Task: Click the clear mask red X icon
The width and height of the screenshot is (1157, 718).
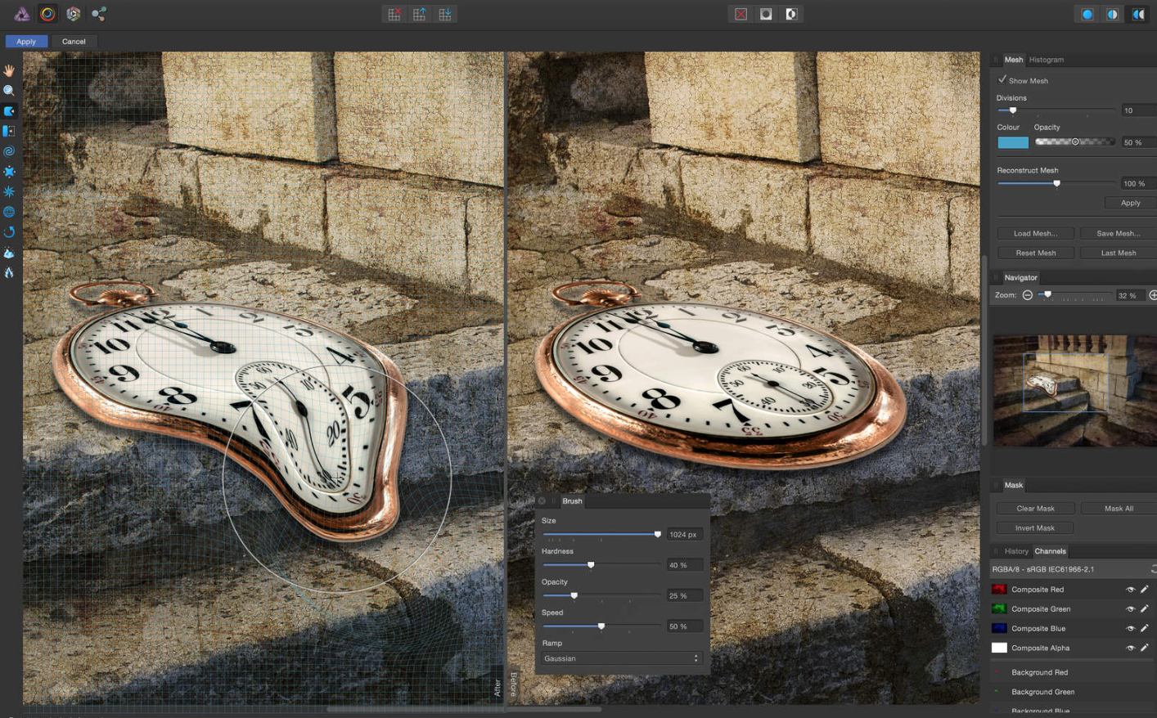Action: click(741, 14)
